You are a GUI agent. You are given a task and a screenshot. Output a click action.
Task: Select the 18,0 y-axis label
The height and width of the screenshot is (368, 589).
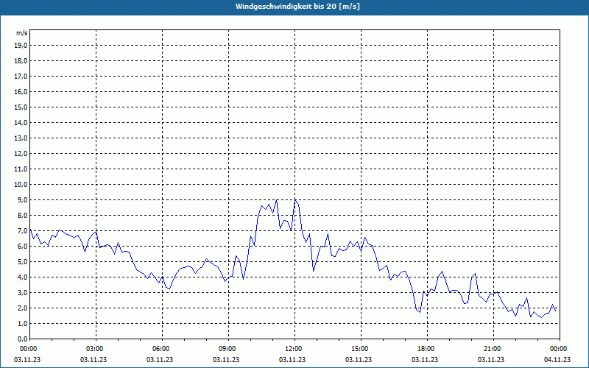click(21, 61)
